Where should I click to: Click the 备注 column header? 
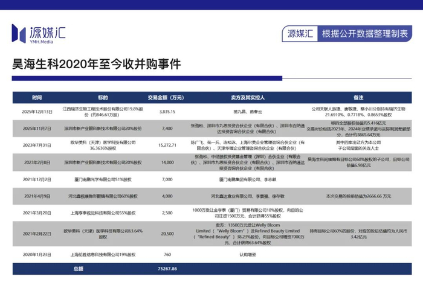[x=358, y=98]
